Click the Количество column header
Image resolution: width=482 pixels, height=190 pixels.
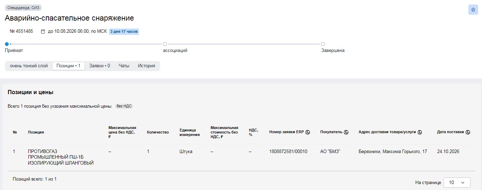[x=158, y=132]
